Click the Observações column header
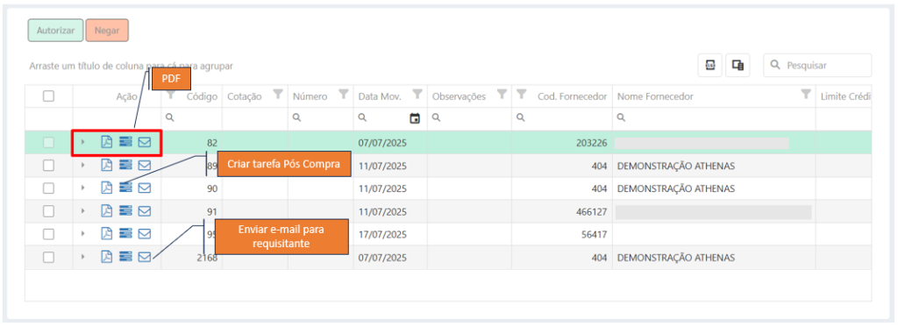The height and width of the screenshot is (326, 898). 459,96
